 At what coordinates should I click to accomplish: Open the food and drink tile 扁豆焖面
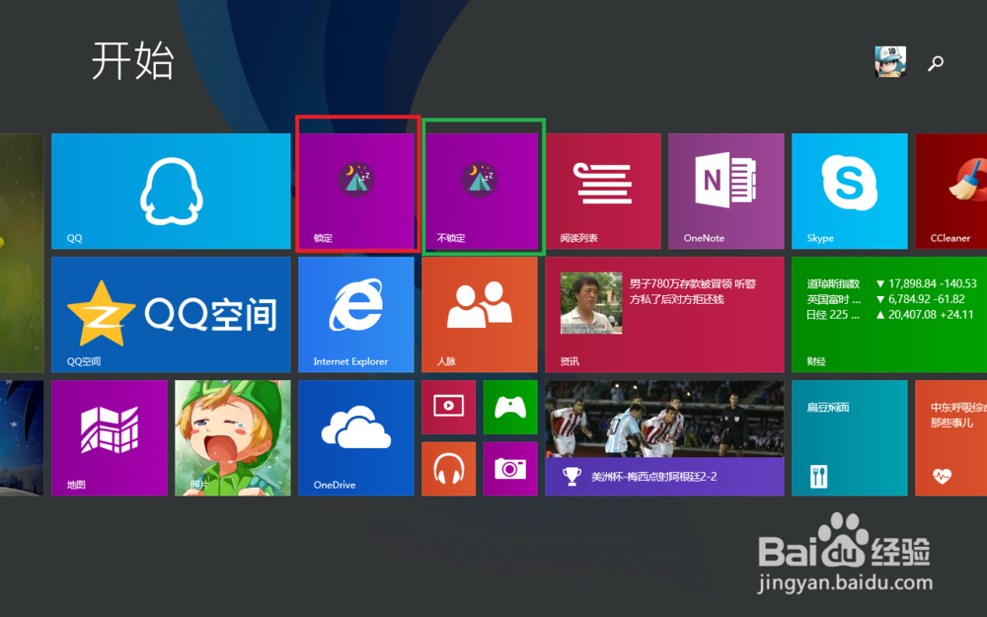[x=850, y=437]
